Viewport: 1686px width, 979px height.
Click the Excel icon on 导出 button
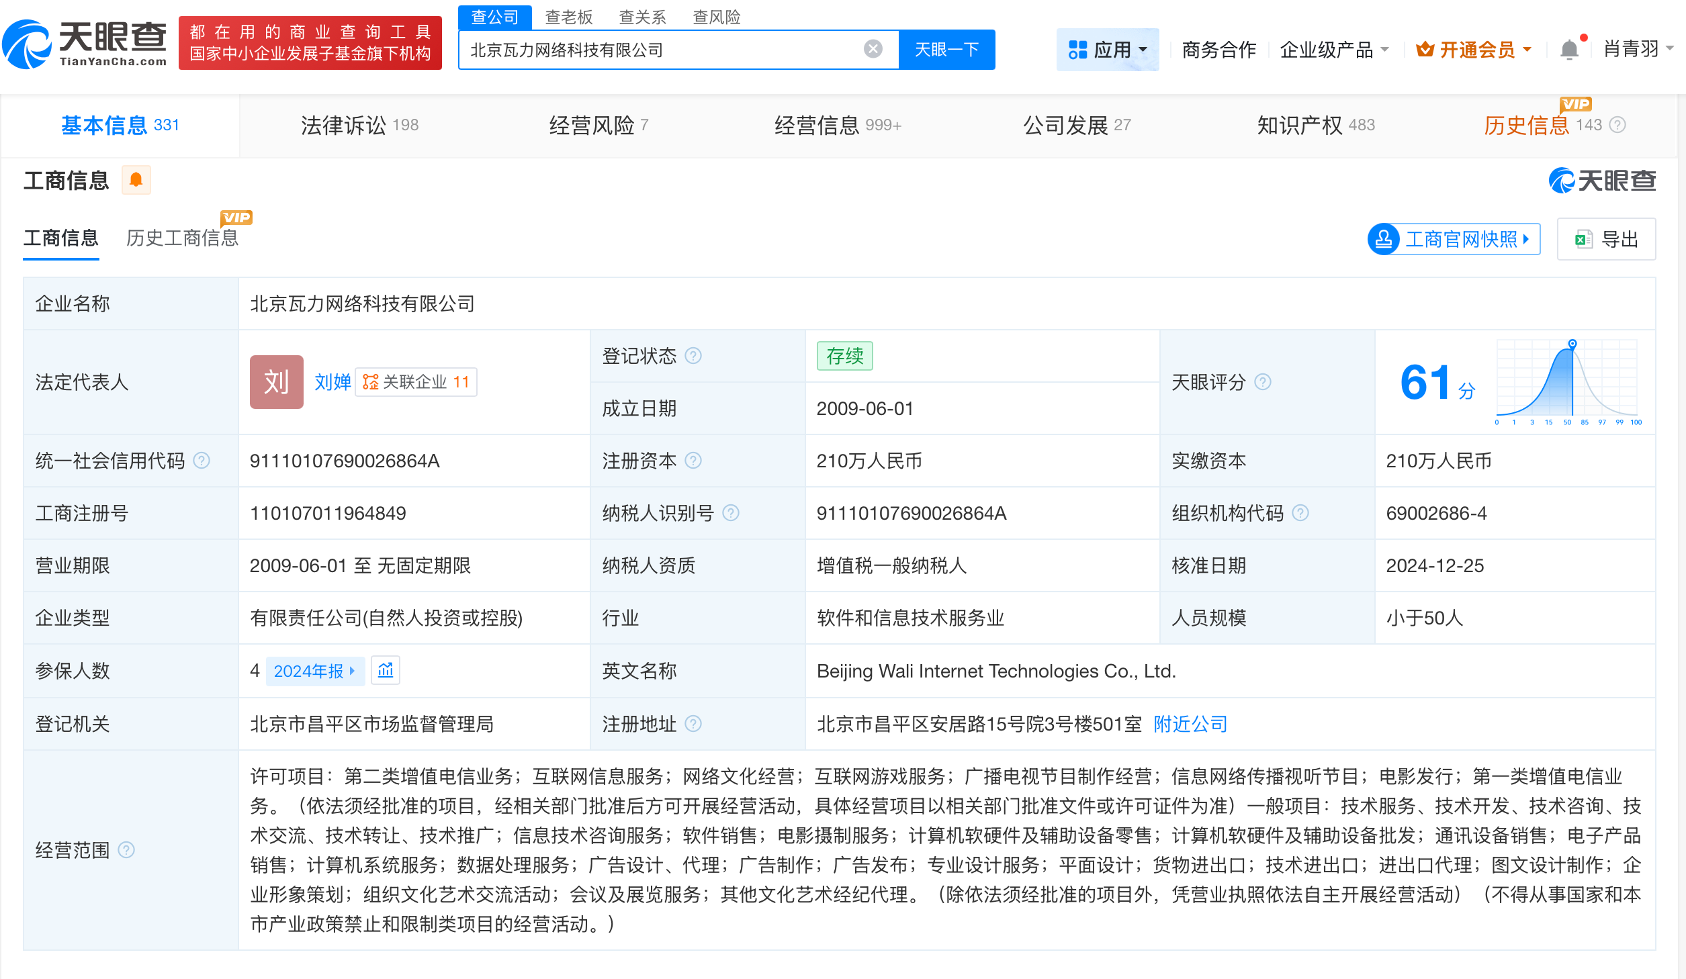tap(1583, 239)
